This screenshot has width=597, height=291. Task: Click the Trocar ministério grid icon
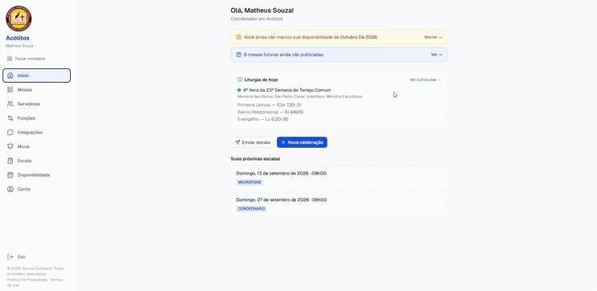coord(10,59)
